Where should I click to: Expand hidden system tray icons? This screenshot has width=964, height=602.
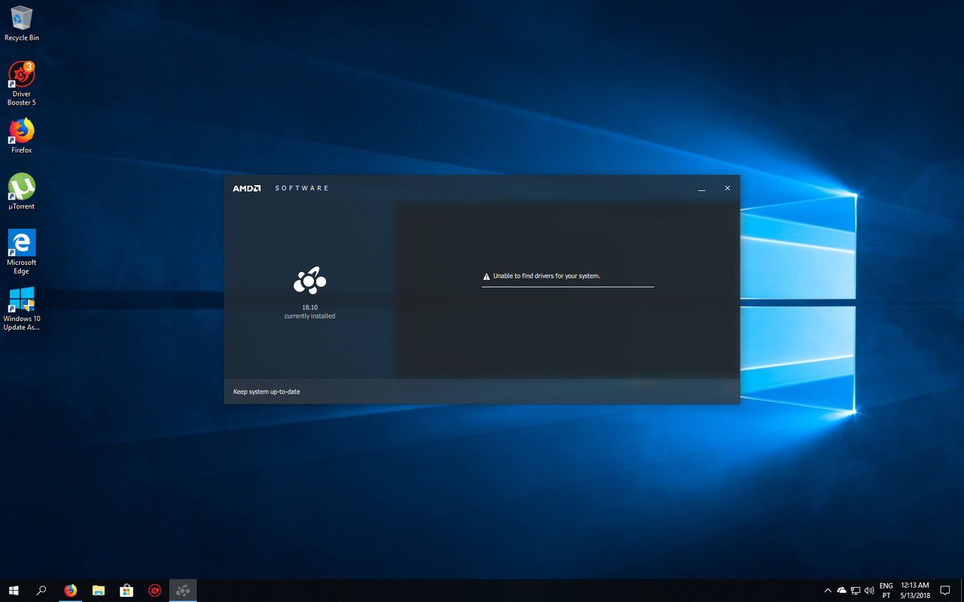pyautogui.click(x=828, y=591)
